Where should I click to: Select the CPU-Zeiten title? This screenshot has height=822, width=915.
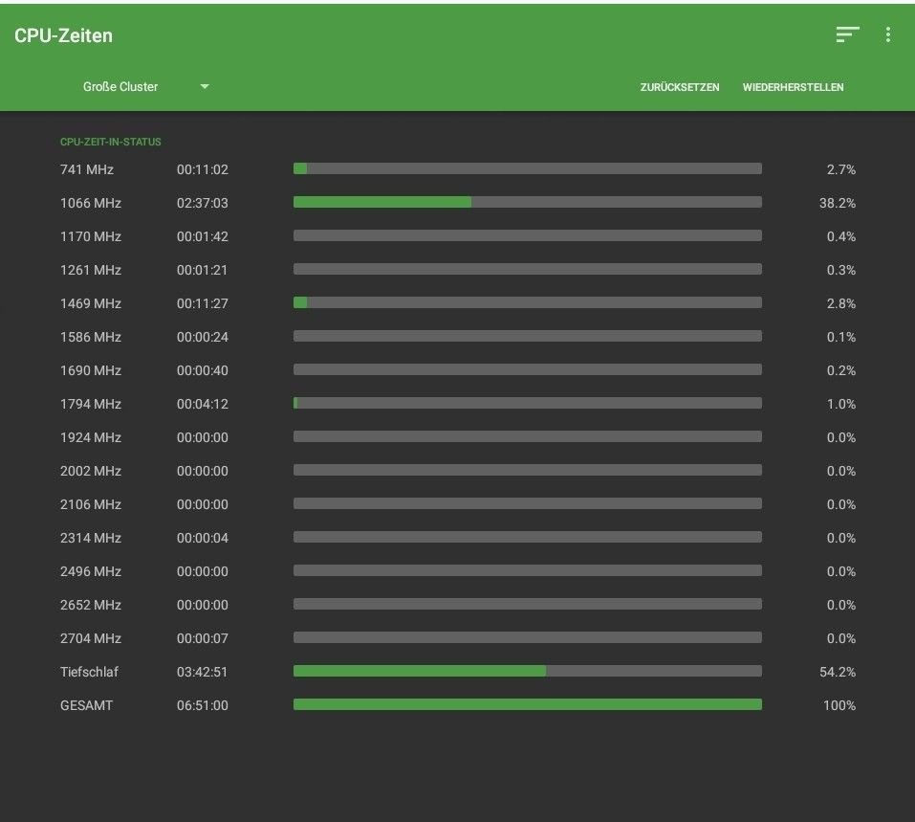[64, 35]
